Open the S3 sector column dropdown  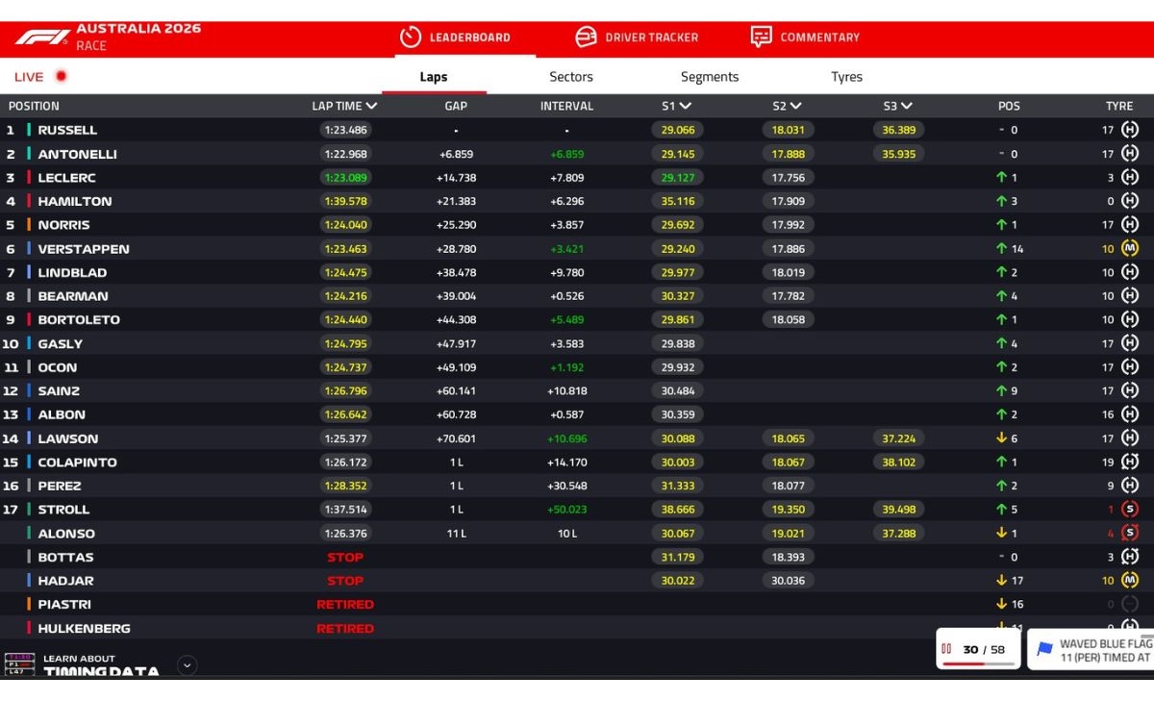click(x=906, y=107)
